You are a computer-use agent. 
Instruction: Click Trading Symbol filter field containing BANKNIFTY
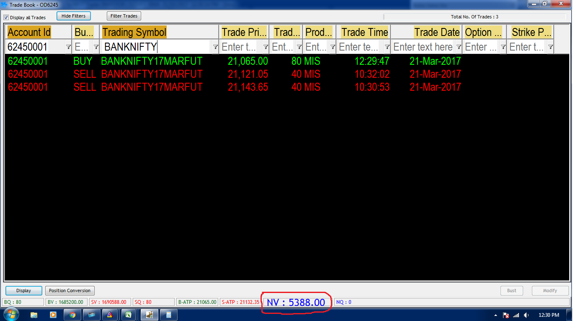click(156, 47)
